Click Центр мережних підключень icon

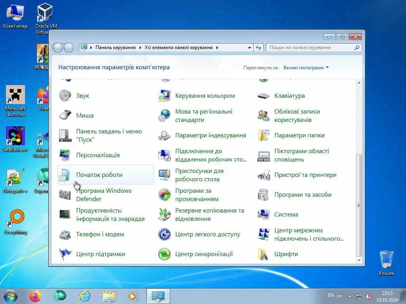pyautogui.click(x=264, y=234)
